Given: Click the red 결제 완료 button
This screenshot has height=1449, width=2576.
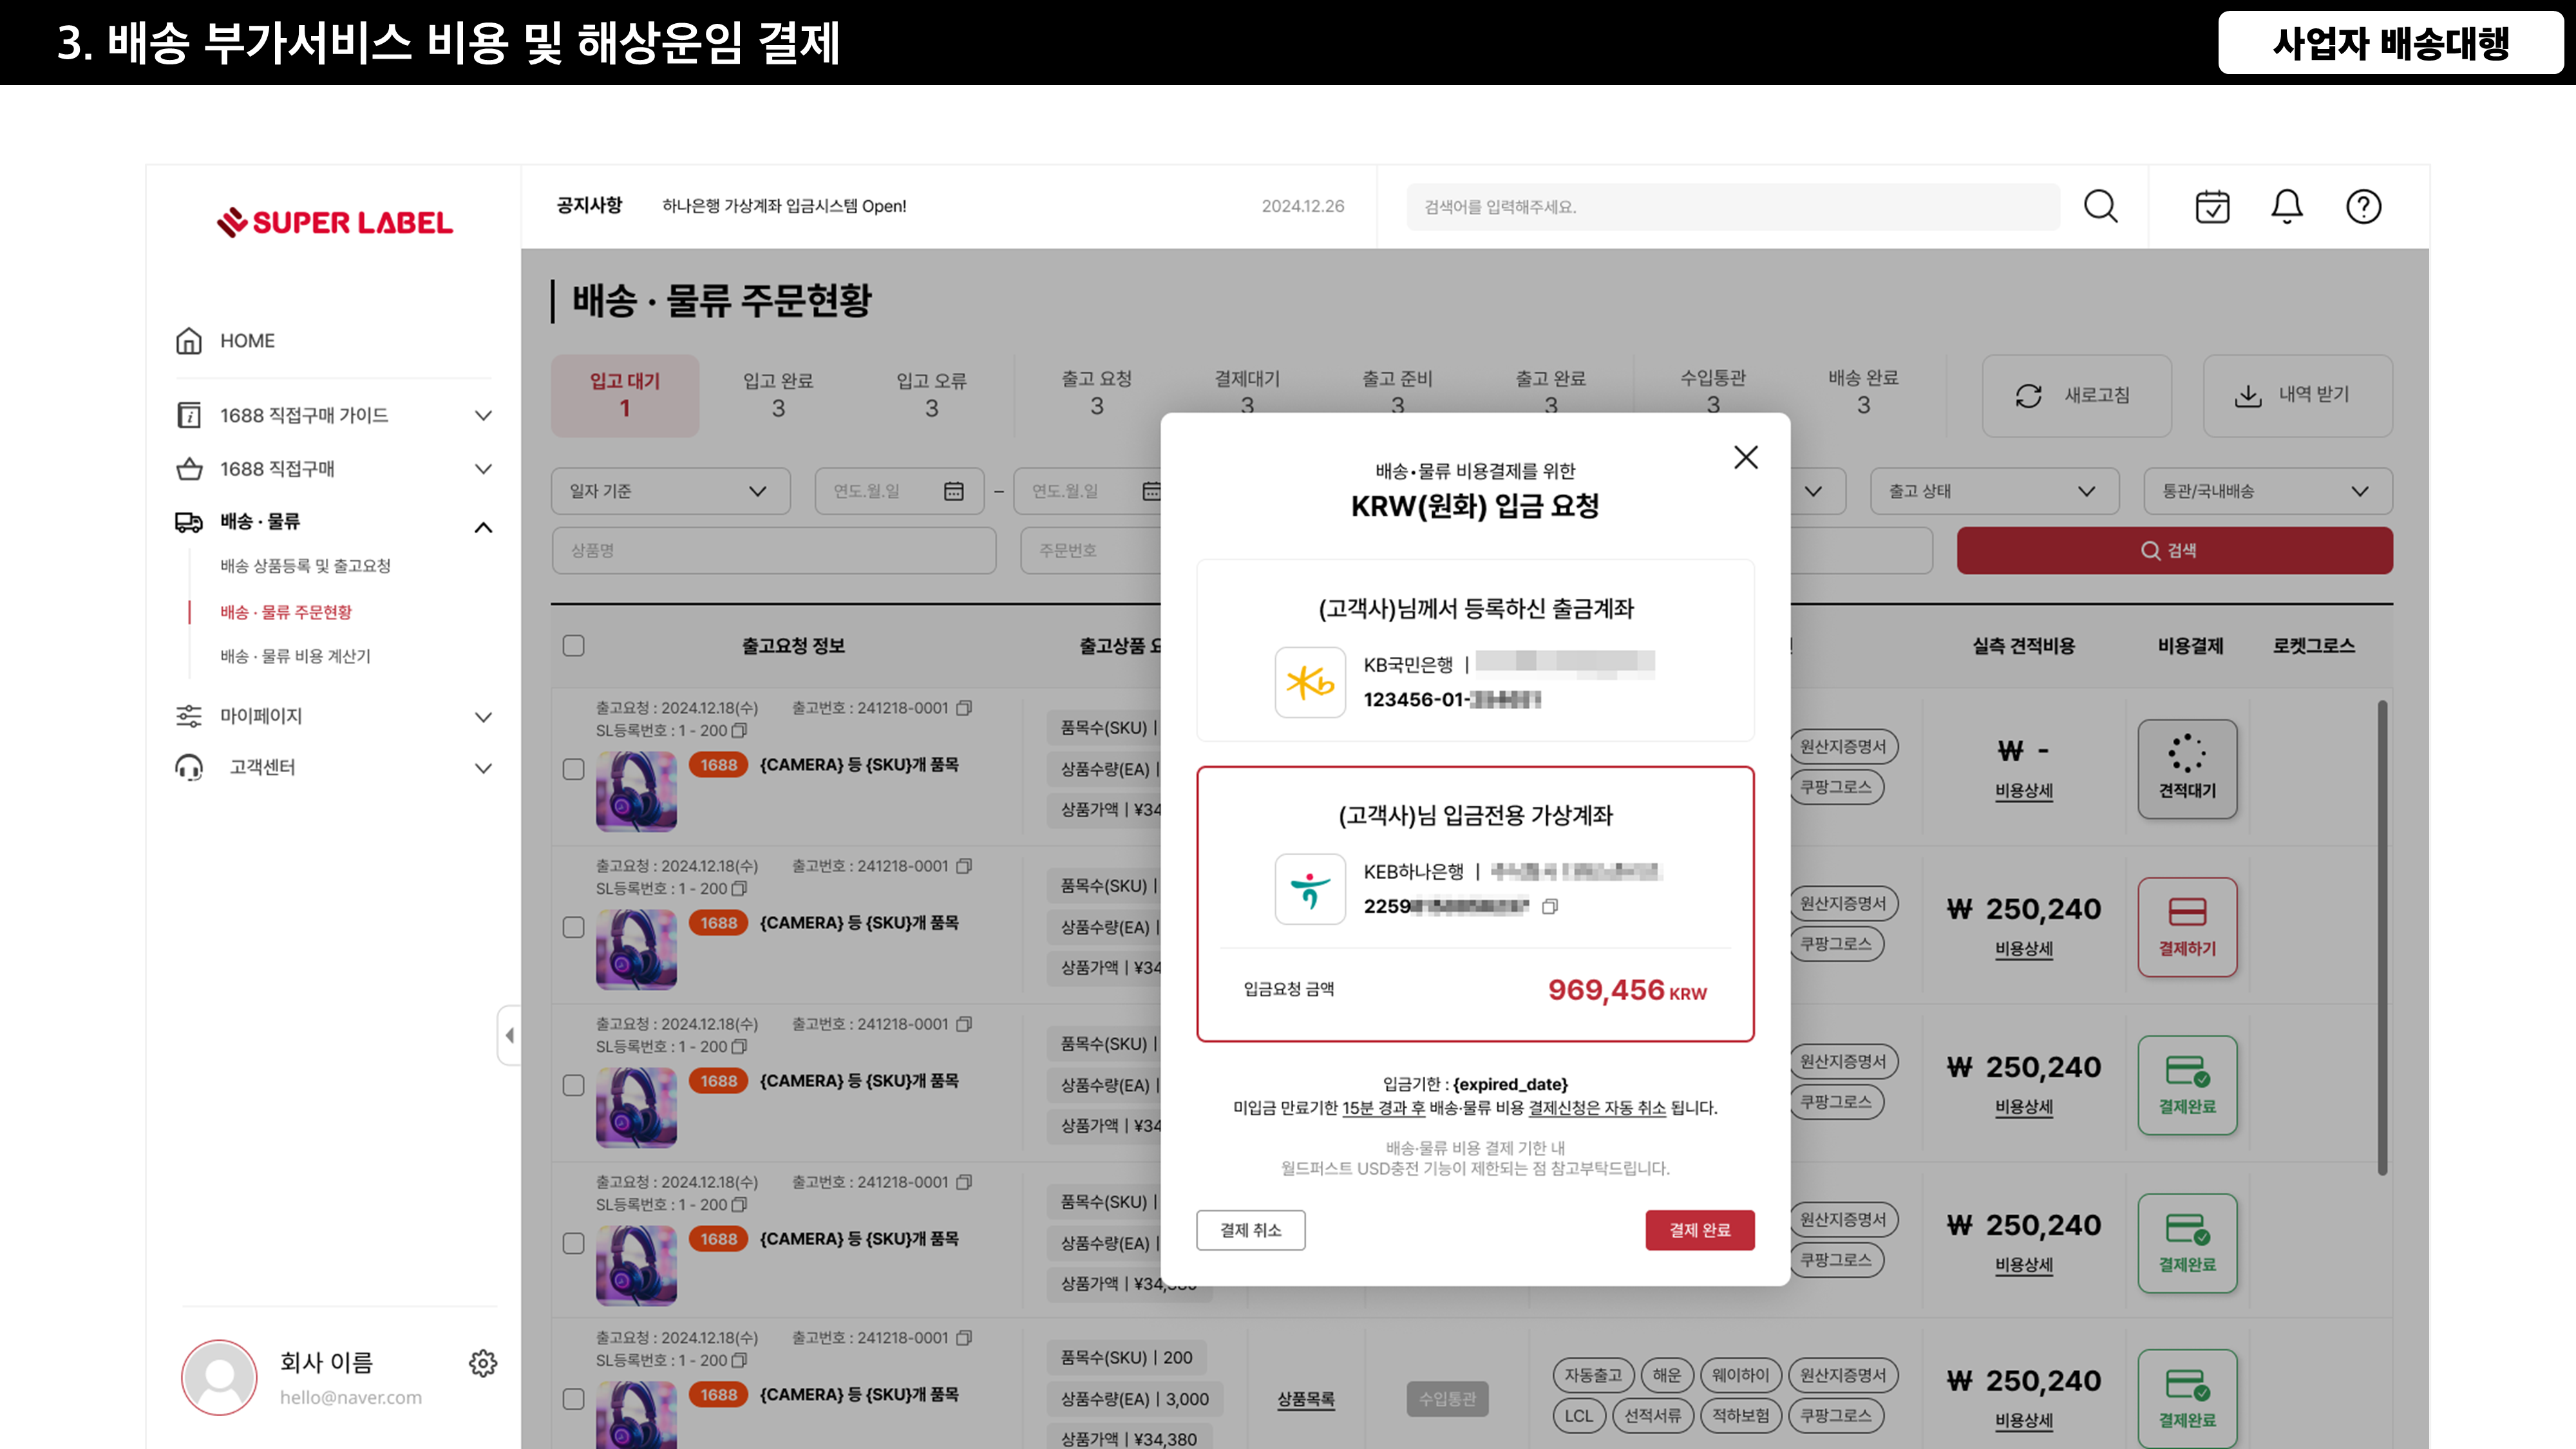Looking at the screenshot, I should (1699, 1230).
